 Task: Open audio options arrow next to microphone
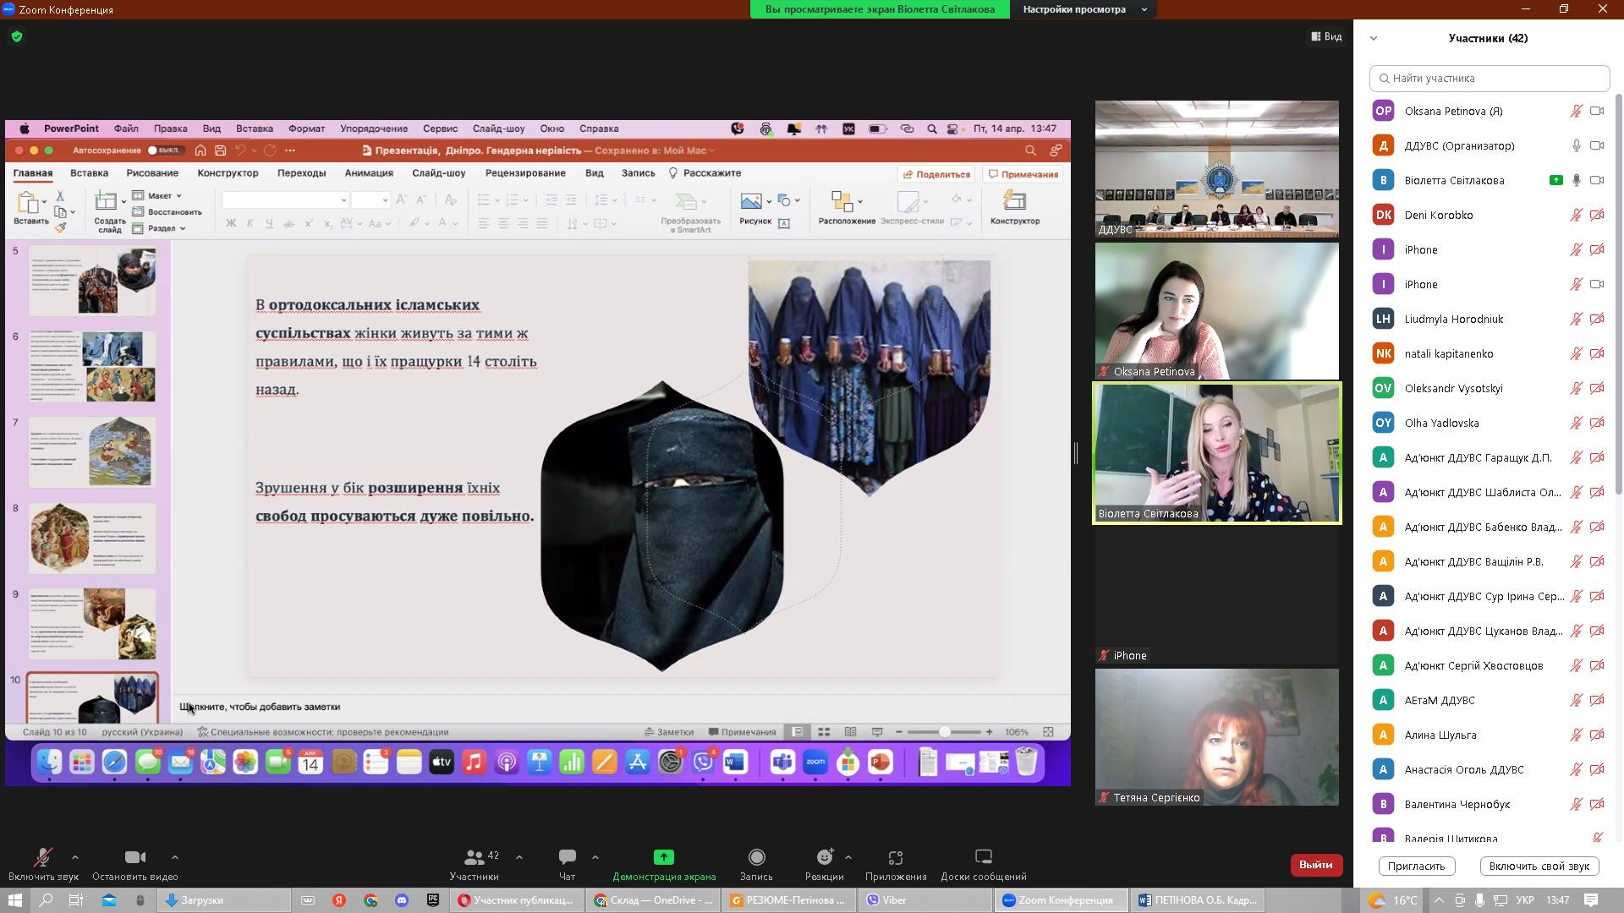(x=75, y=857)
